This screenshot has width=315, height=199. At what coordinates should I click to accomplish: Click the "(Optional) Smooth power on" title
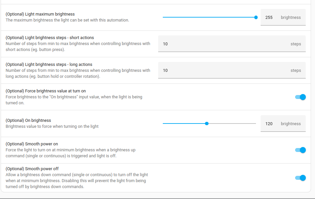tap(32, 144)
